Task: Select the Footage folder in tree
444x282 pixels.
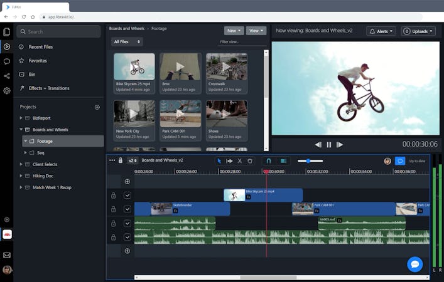Action: [x=63, y=141]
